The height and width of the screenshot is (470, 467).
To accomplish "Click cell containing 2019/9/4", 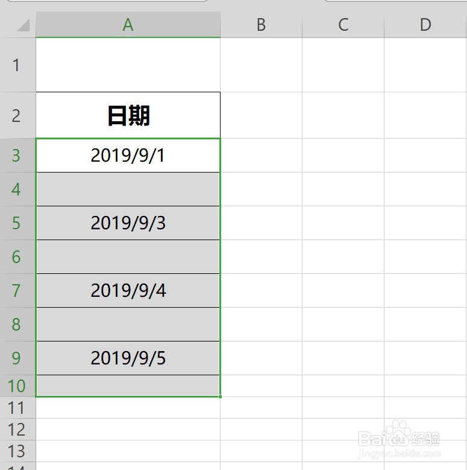I will click(x=128, y=290).
